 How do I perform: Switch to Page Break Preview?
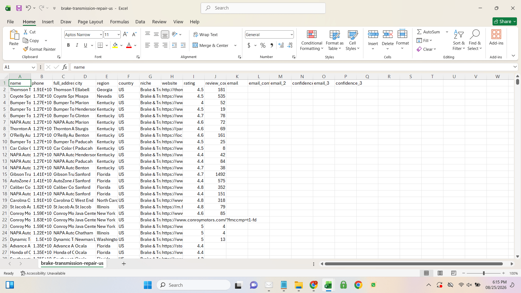[454, 273]
